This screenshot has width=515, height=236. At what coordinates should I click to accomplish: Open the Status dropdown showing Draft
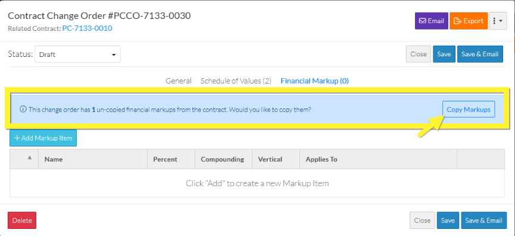(x=77, y=55)
